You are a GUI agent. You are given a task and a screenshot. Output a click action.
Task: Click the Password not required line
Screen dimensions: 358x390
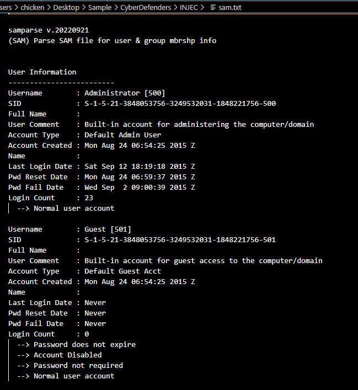78,365
